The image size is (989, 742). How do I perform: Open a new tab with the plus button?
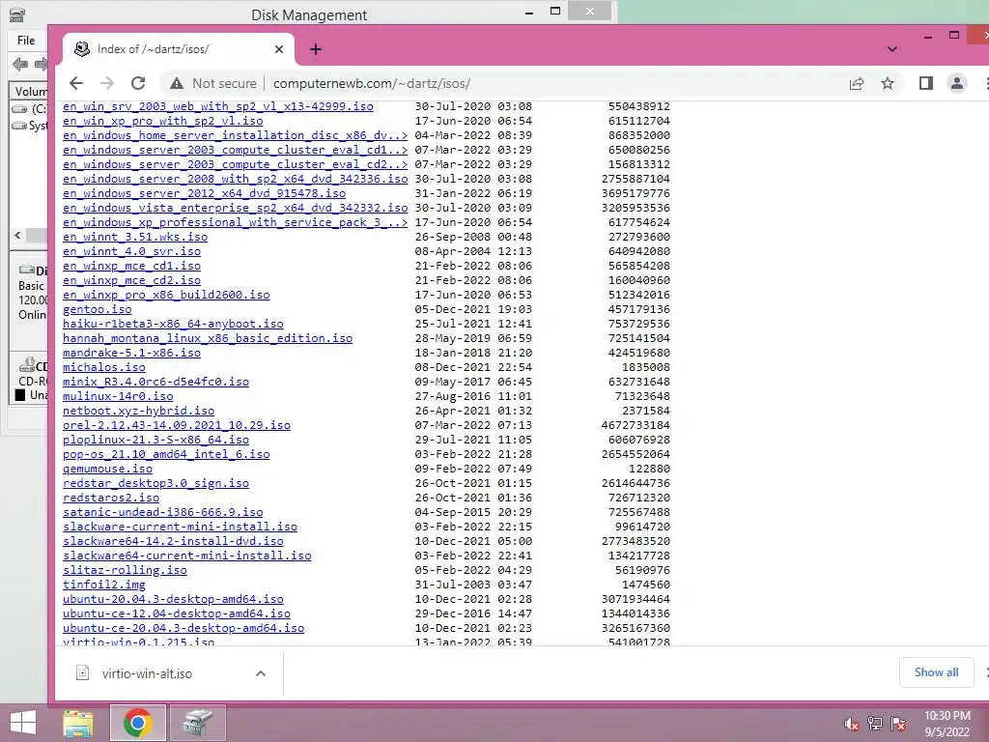pyautogui.click(x=316, y=49)
